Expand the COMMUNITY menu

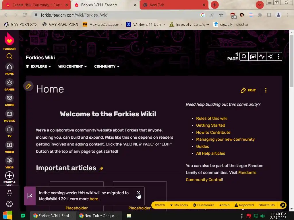tap(107, 66)
